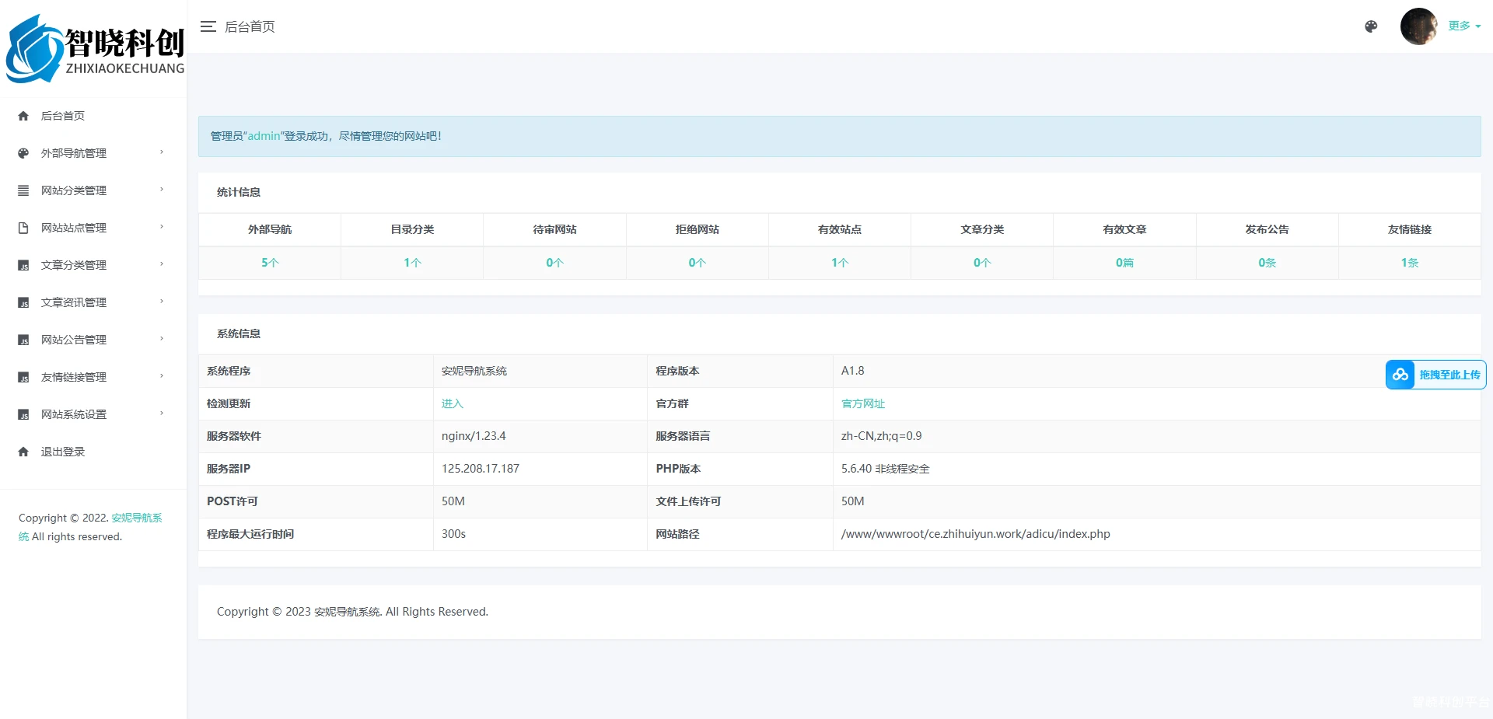
Task: Click the 安妮导航系统 link in sidebar footer
Action: click(x=136, y=518)
